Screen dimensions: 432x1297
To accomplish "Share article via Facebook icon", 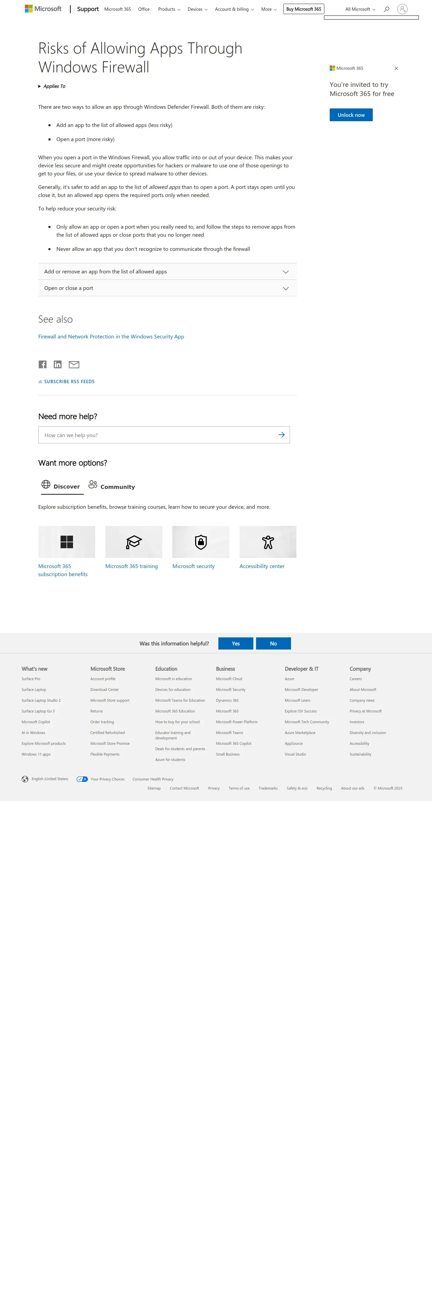I will 43,365.
